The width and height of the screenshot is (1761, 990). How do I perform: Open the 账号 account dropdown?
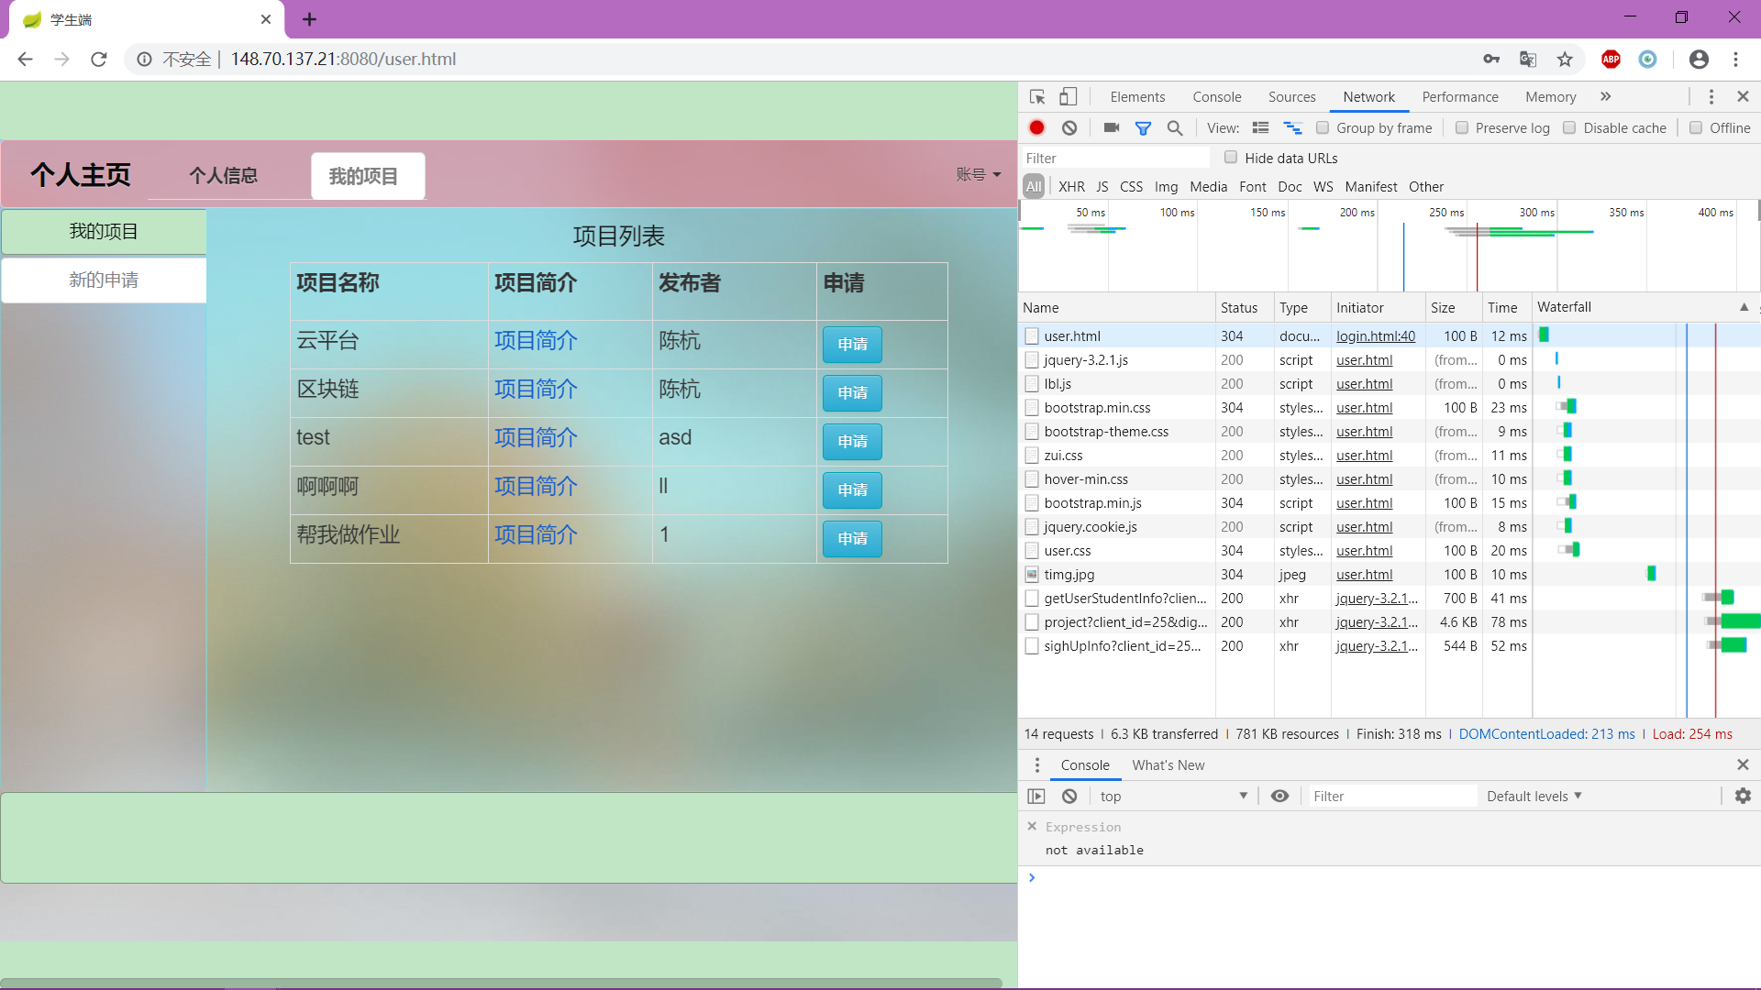(x=978, y=174)
